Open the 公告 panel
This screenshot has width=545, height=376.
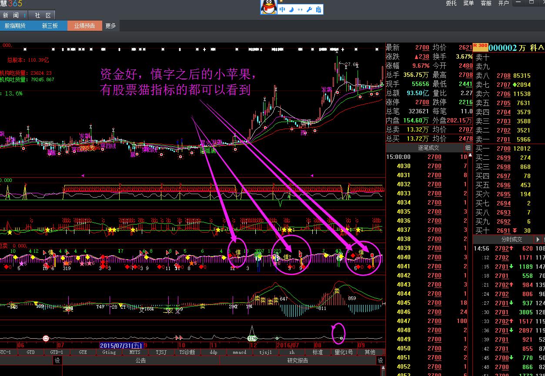tap(140, 360)
